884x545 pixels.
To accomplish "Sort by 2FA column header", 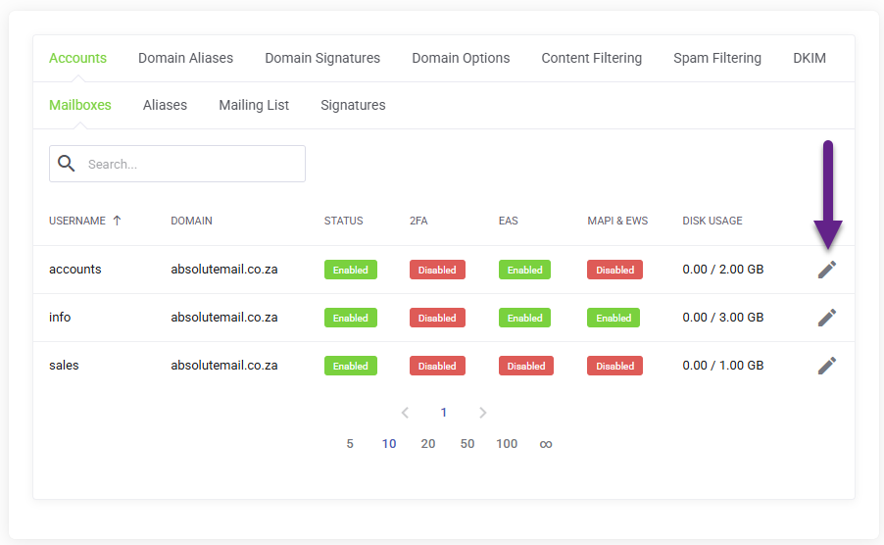I will pyautogui.click(x=418, y=221).
